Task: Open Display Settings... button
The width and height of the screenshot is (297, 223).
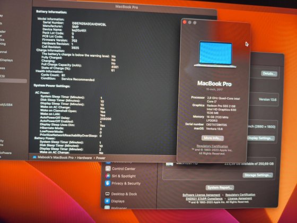Action: tap(261, 138)
